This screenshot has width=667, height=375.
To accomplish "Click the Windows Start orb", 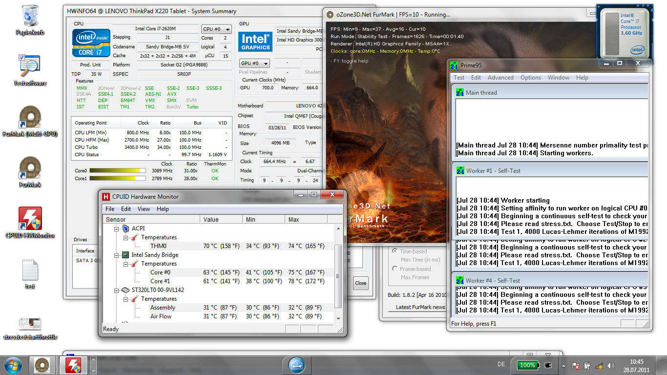I will 13,365.
